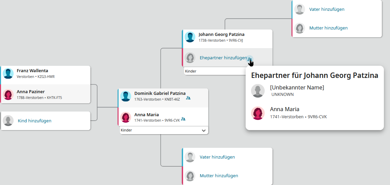The image size is (390, 185).
Task: Open Anna Paziner's person name
Action: [x=31, y=92]
